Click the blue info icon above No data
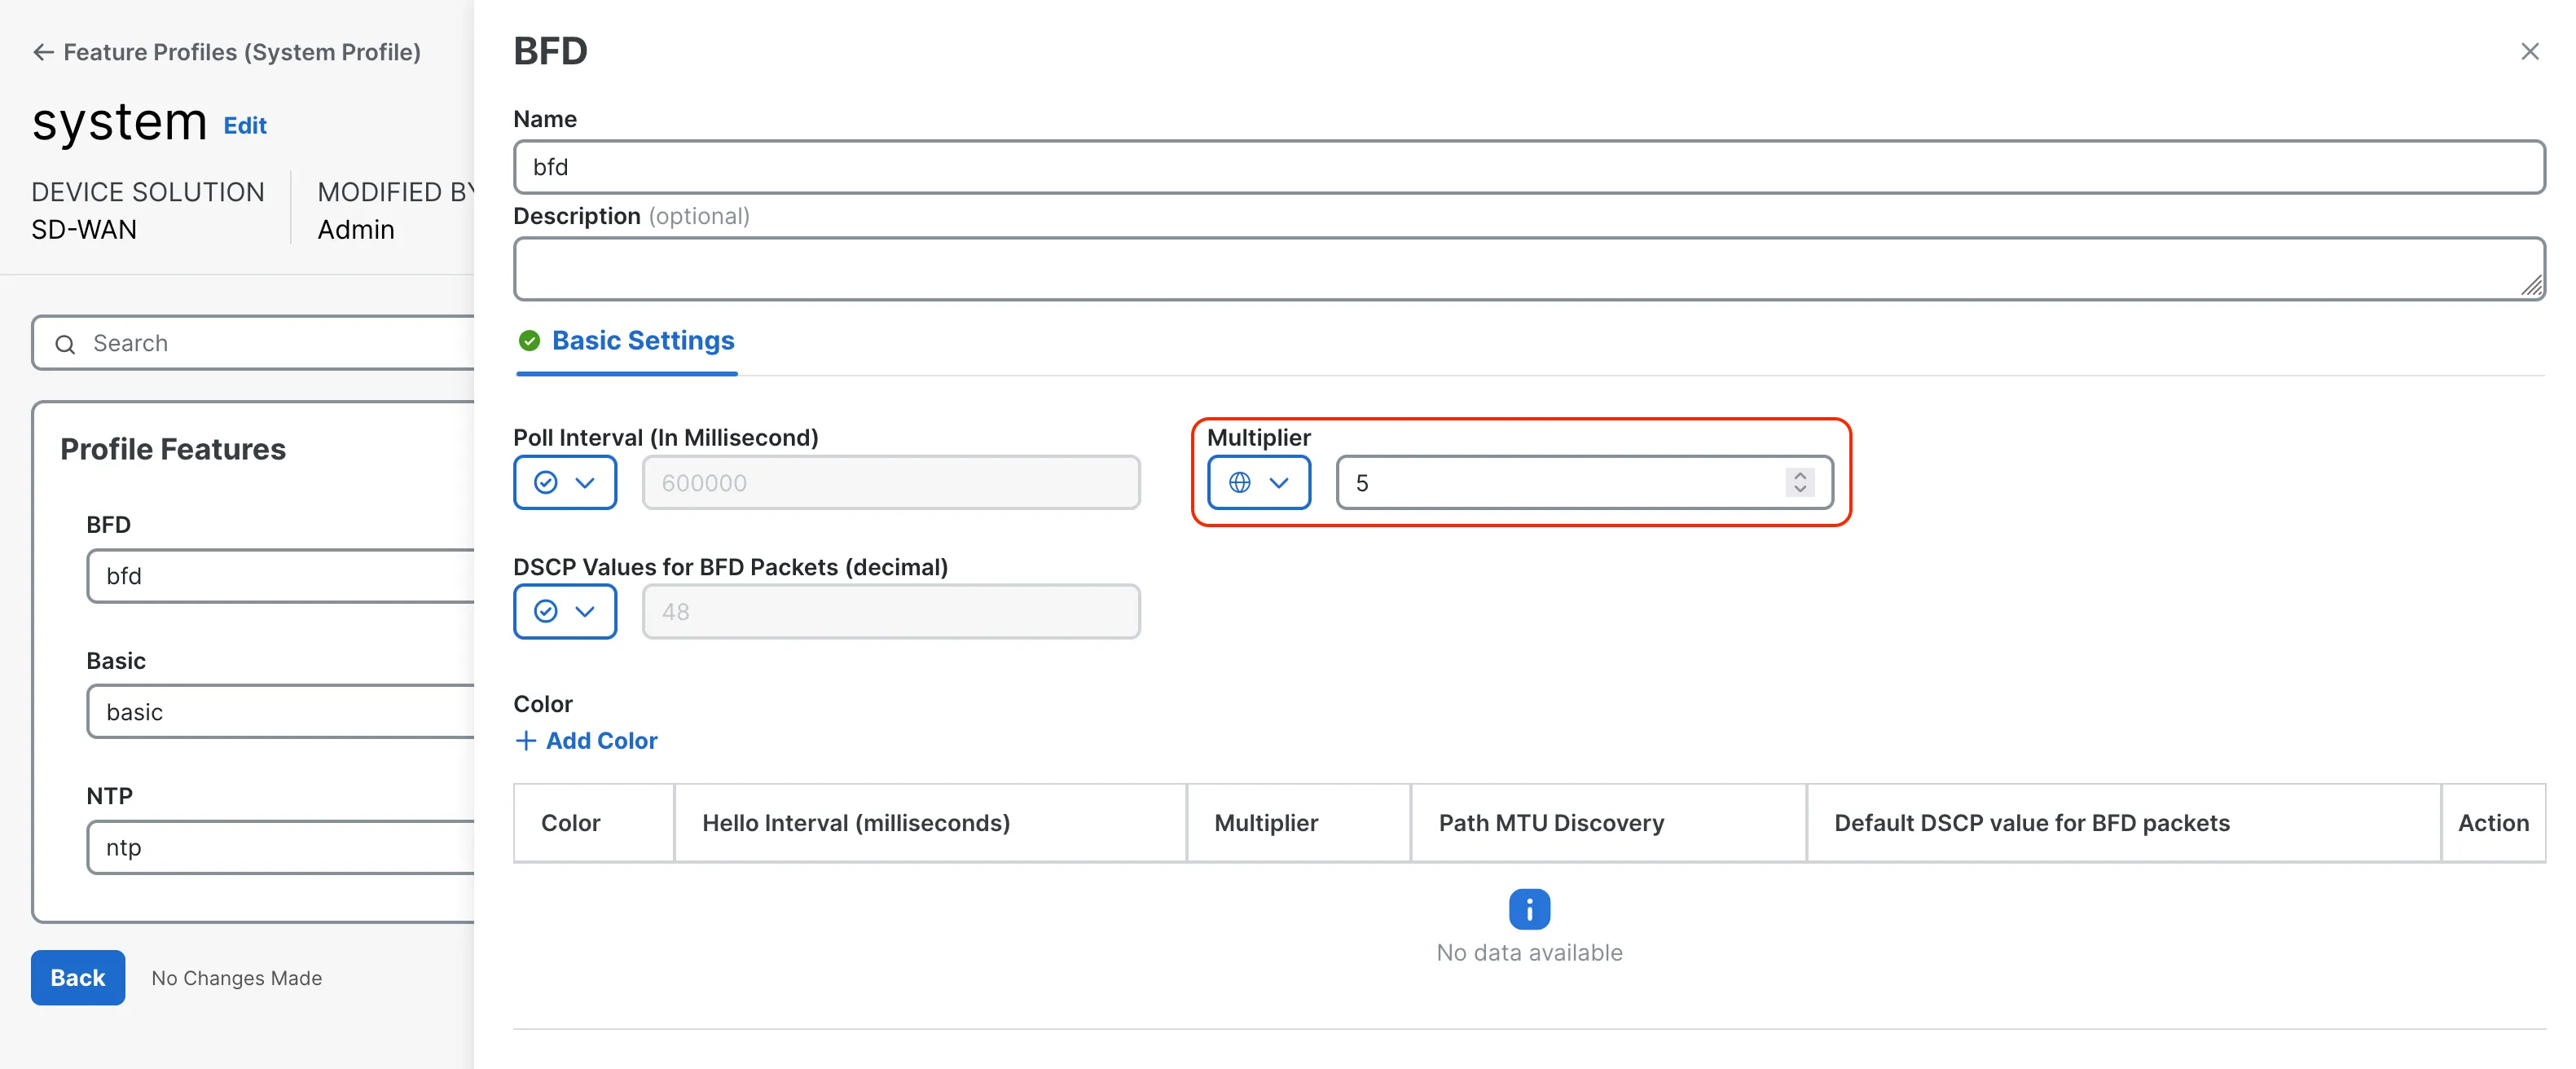The height and width of the screenshot is (1069, 2576). [x=1528, y=909]
